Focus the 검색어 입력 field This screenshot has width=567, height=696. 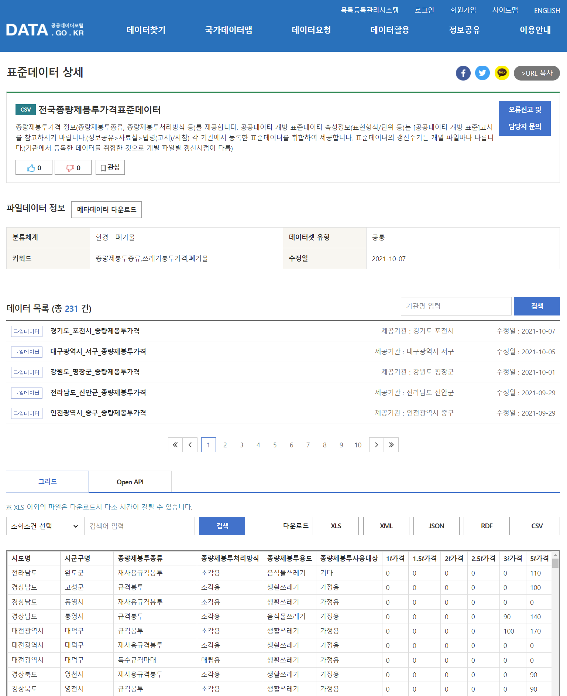coord(140,526)
